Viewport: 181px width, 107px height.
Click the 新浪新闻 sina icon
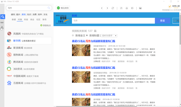click(x=9, y=48)
